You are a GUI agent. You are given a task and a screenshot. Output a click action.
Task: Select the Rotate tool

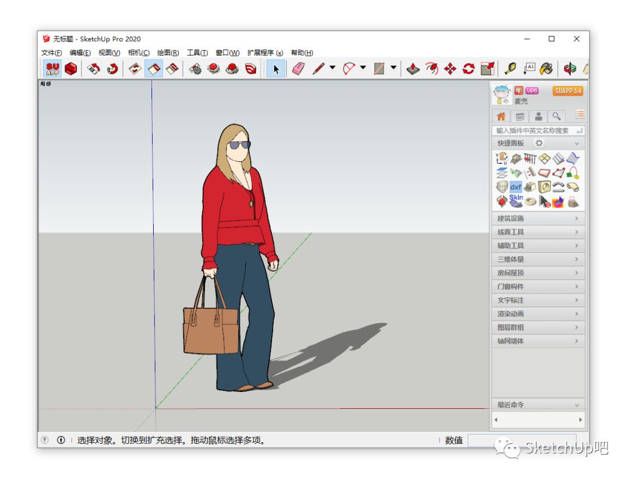click(x=468, y=69)
